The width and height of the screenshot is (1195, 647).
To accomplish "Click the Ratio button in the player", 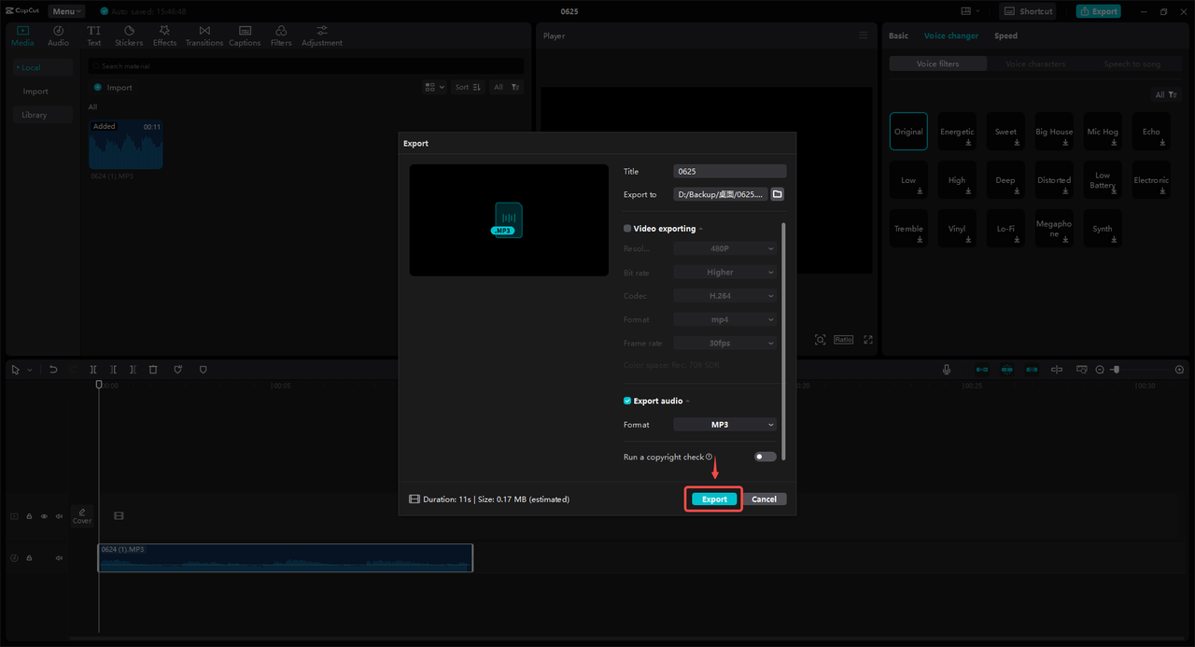I will 843,340.
